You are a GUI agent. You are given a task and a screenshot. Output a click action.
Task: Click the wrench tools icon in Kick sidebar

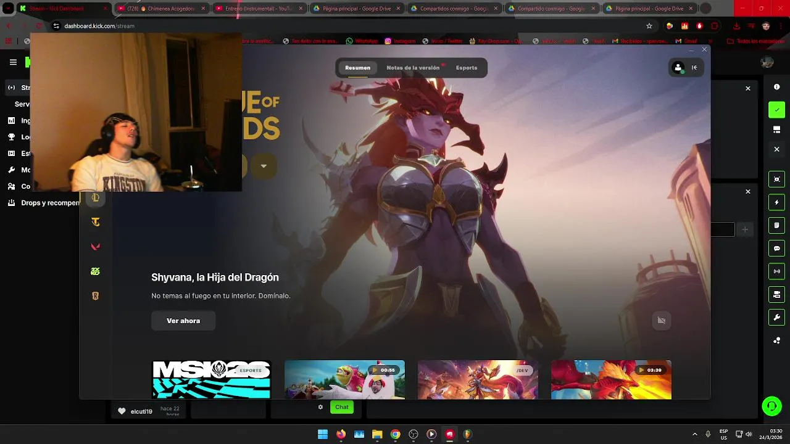[776, 318]
